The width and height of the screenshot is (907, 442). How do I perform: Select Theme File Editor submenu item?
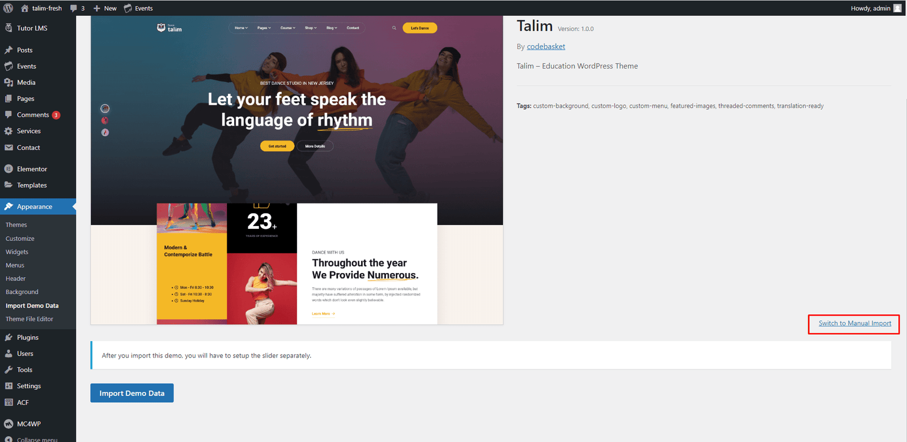(x=29, y=319)
